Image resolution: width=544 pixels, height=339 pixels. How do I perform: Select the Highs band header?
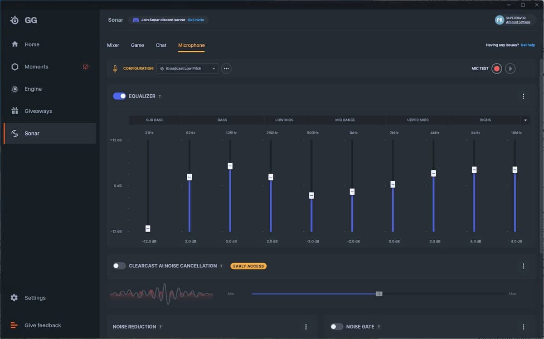485,120
